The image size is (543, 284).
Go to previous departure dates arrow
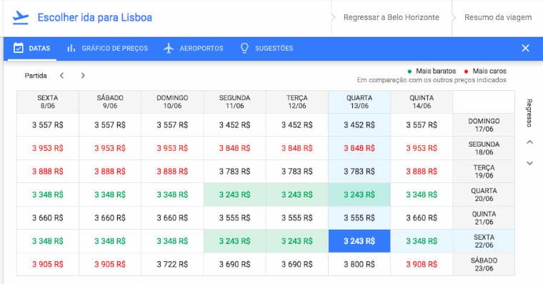[61, 75]
